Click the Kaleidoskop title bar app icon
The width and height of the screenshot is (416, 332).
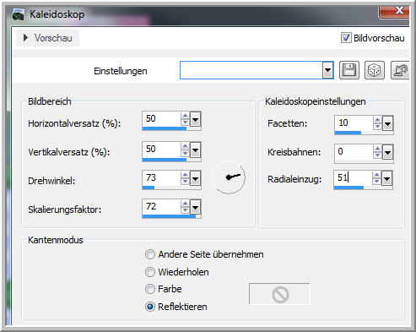(x=19, y=14)
